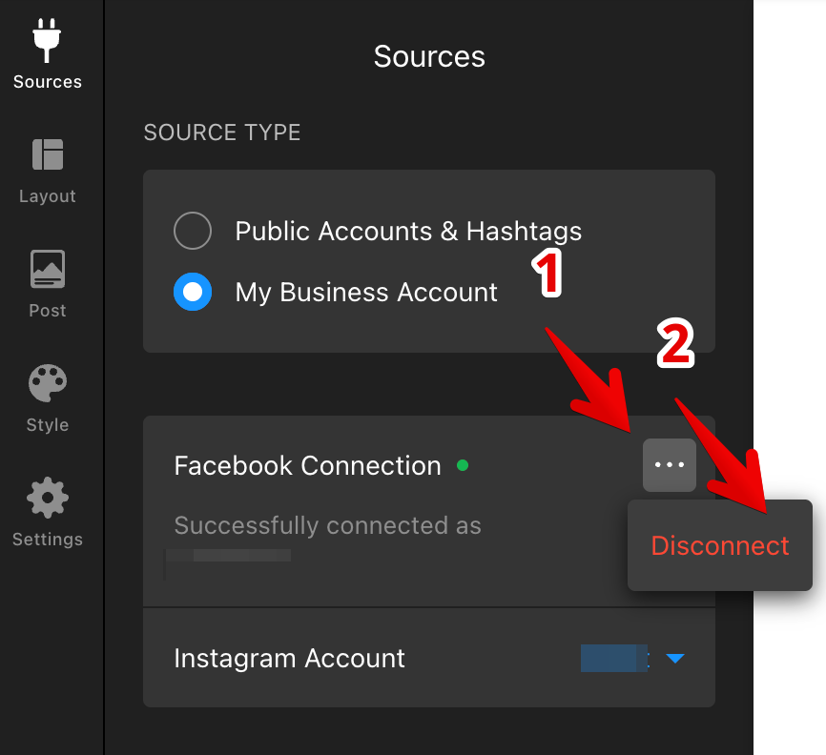The height and width of the screenshot is (755, 826).
Task: Expand the Instagram Account dropdown arrow
Action: coord(674,658)
